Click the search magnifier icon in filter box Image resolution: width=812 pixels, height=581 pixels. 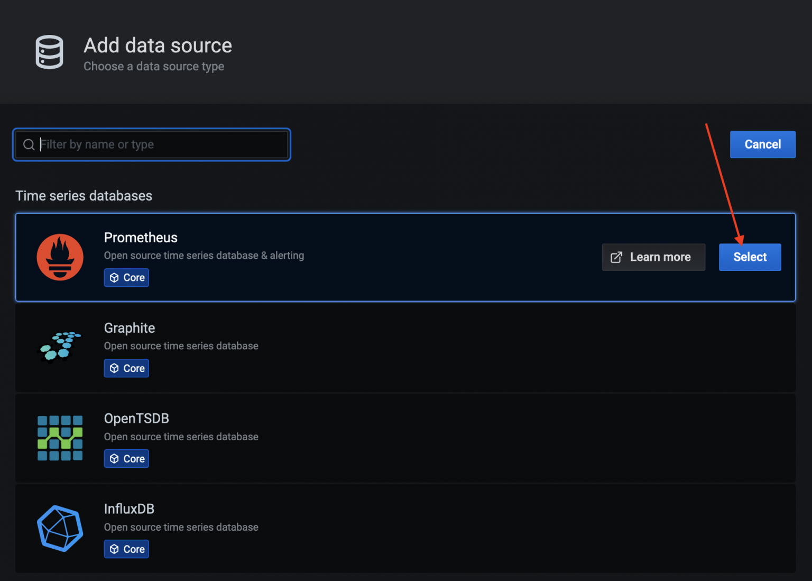29,144
